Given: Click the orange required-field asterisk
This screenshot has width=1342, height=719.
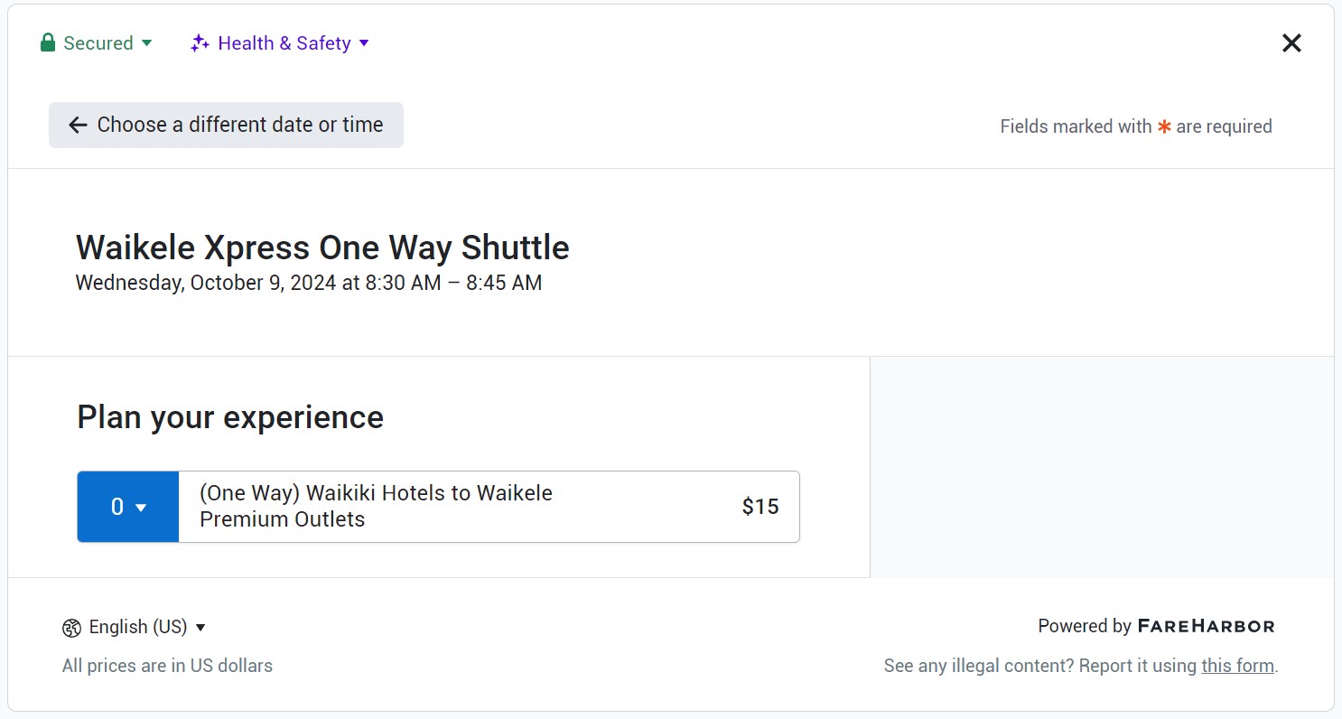Looking at the screenshot, I should click(1164, 126).
